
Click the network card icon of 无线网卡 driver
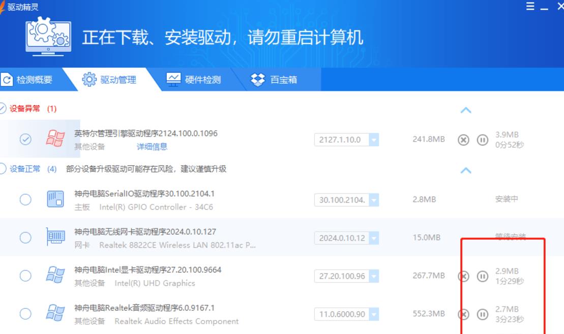pyautogui.click(x=55, y=237)
